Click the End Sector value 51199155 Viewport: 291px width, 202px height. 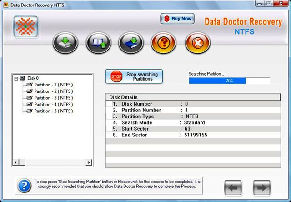(x=196, y=135)
